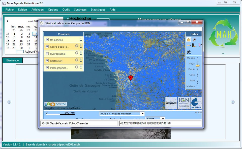Open the Options menu
242x149 pixels.
click(53, 10)
